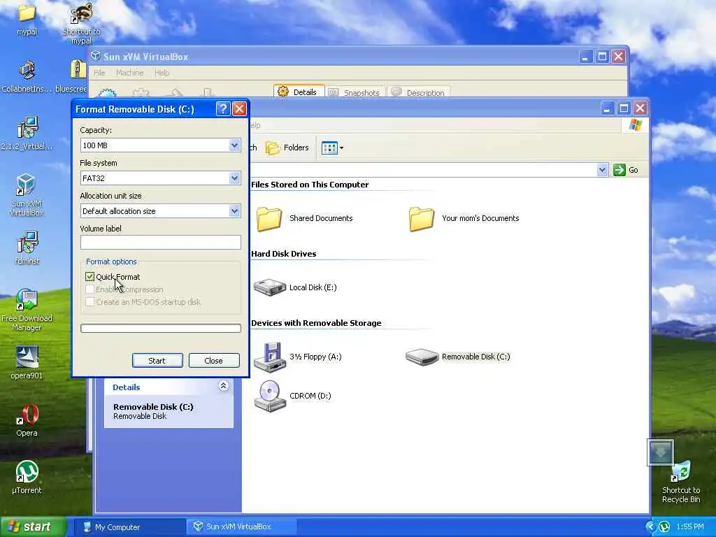The image size is (716, 537).
Task: Launch µTorrent desktop shortcut
Action: click(27, 478)
